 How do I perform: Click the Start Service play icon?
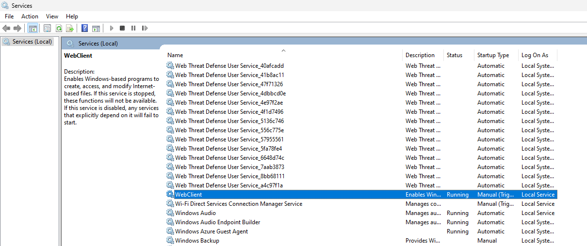[112, 29]
